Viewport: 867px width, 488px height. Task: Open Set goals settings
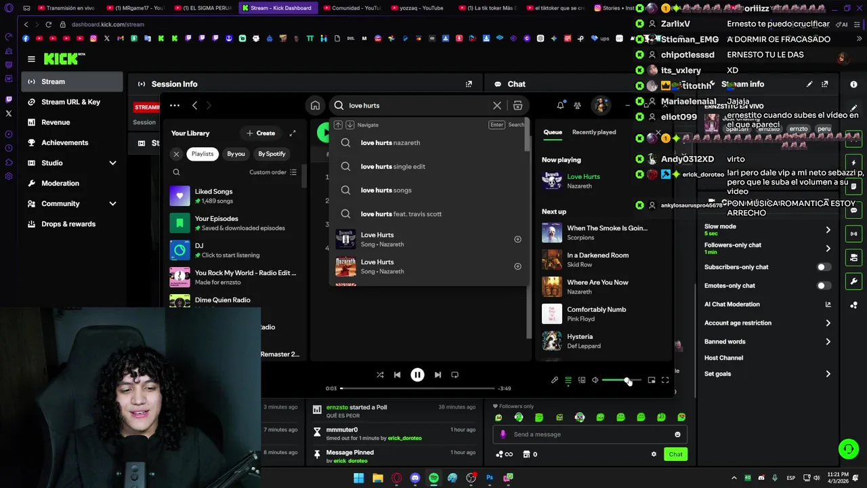(767, 374)
